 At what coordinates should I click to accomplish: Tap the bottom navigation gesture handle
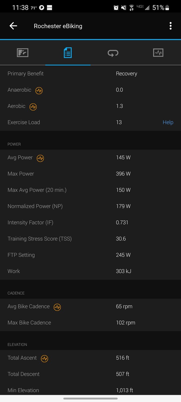(90, 399)
